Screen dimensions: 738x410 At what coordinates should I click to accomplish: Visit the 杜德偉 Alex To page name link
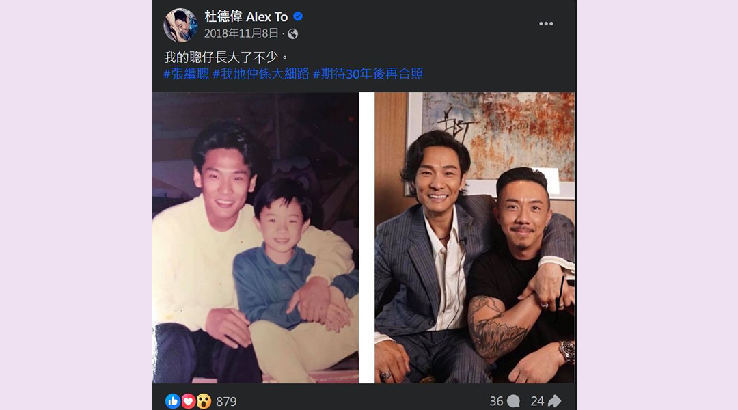click(x=246, y=17)
